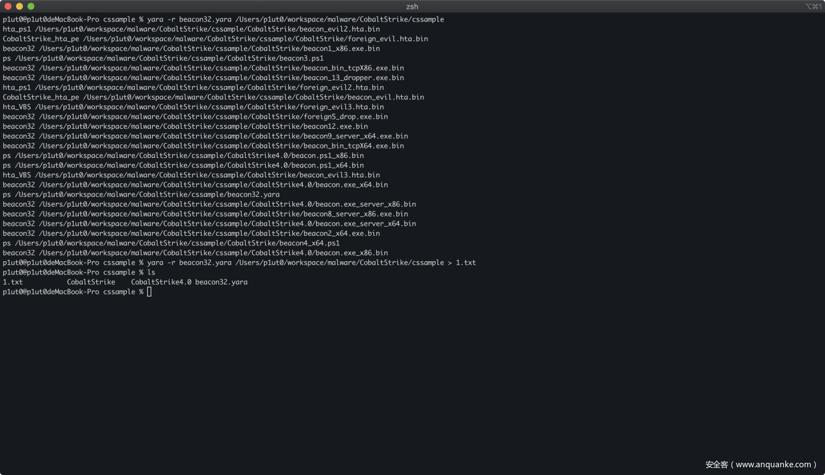The height and width of the screenshot is (475, 825).
Task: Click the blinking cursor at the last prompt
Action: click(x=149, y=292)
